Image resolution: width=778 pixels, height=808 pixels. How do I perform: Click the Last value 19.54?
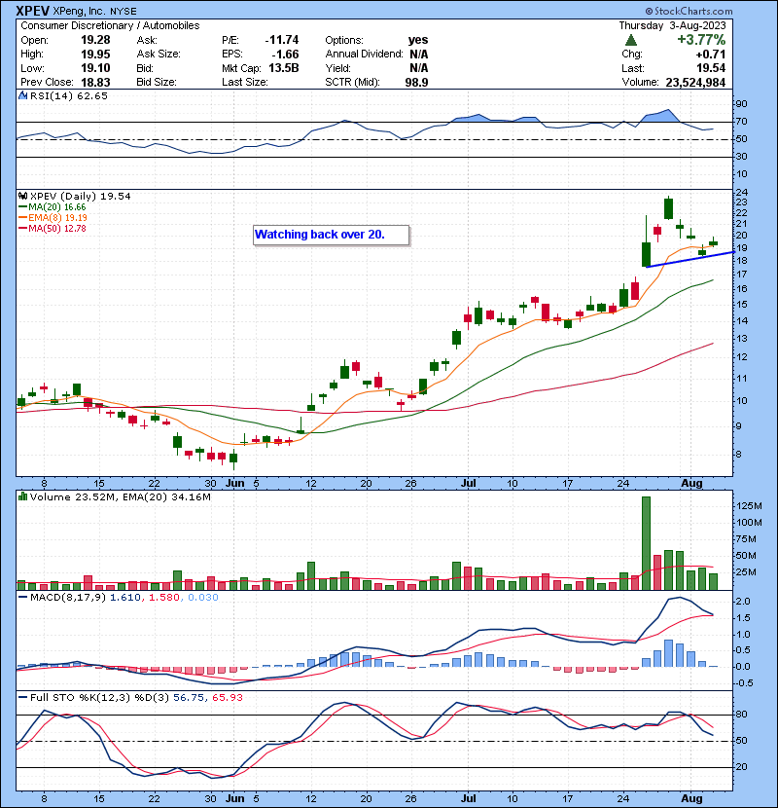[711, 68]
